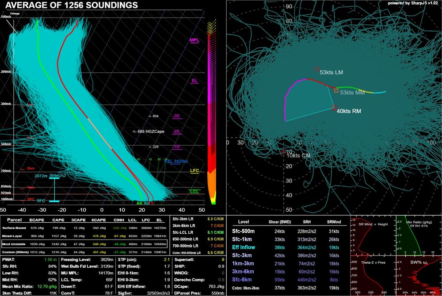Click the 'SHIP:' label
442x296 pixels.
[179, 266]
